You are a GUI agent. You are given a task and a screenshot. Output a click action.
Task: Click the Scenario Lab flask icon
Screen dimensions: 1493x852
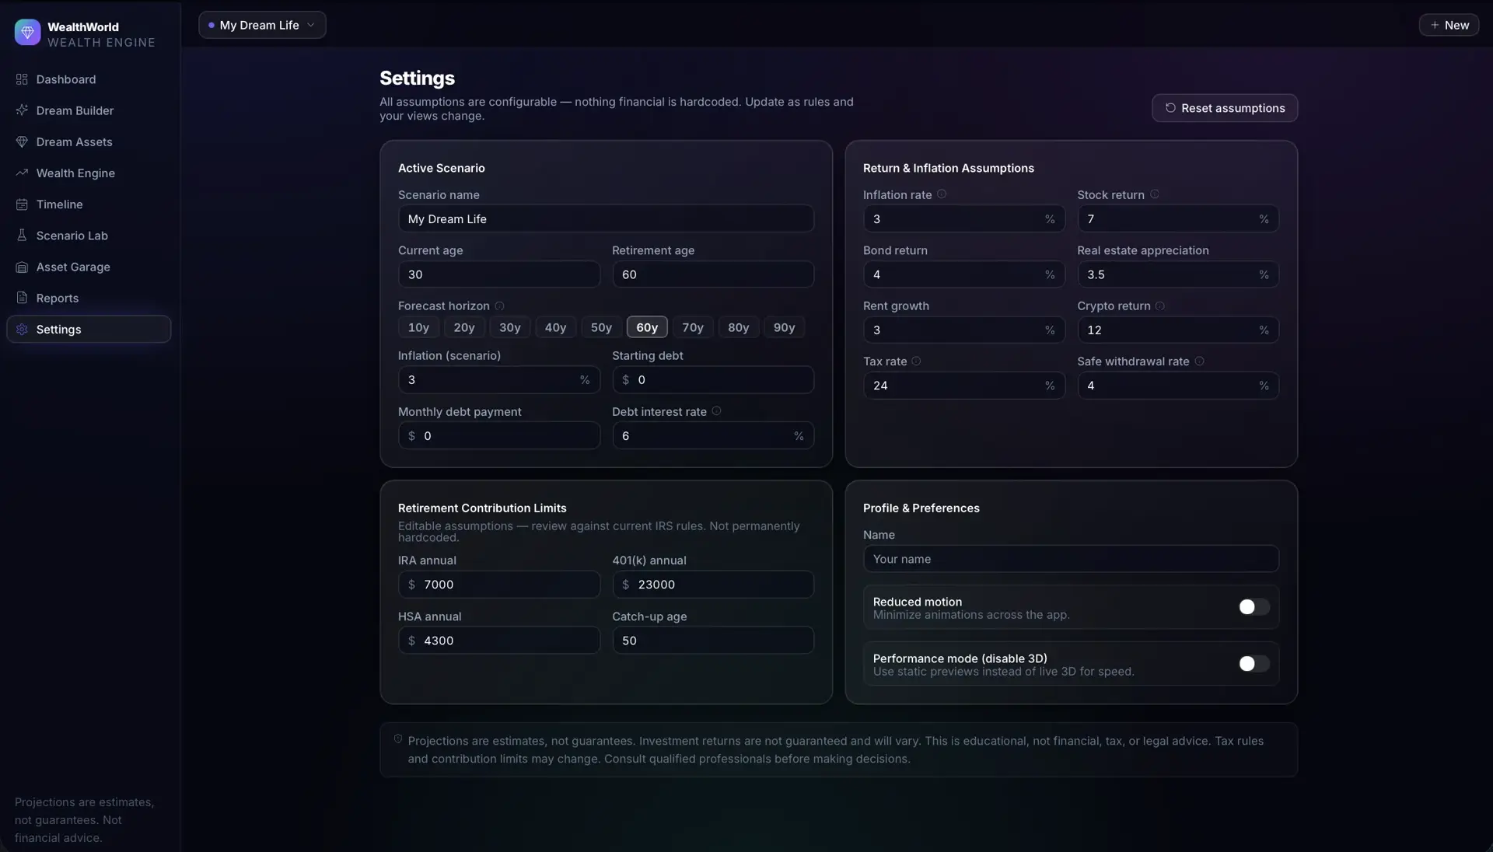pos(22,236)
